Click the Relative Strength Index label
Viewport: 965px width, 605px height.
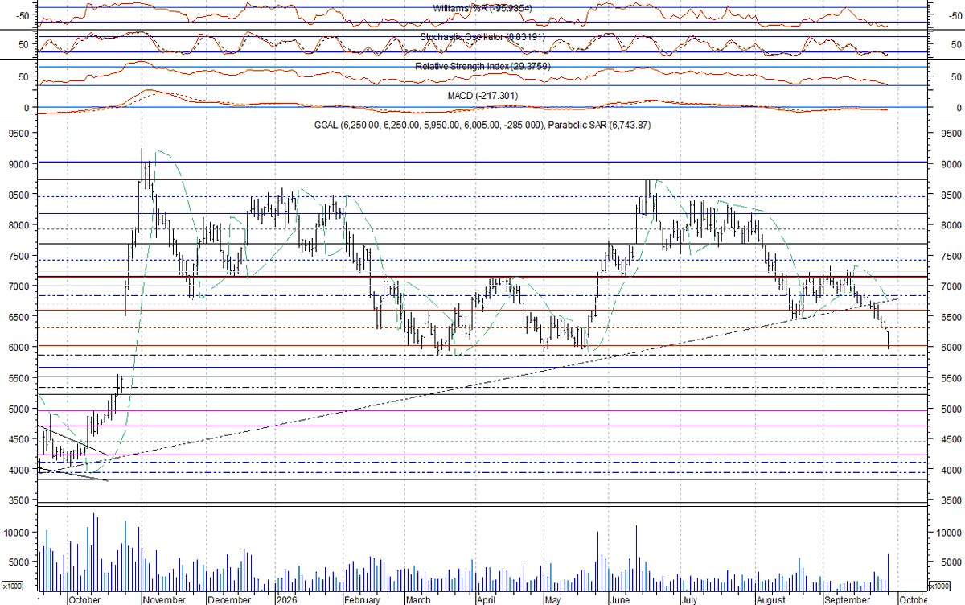coord(482,66)
